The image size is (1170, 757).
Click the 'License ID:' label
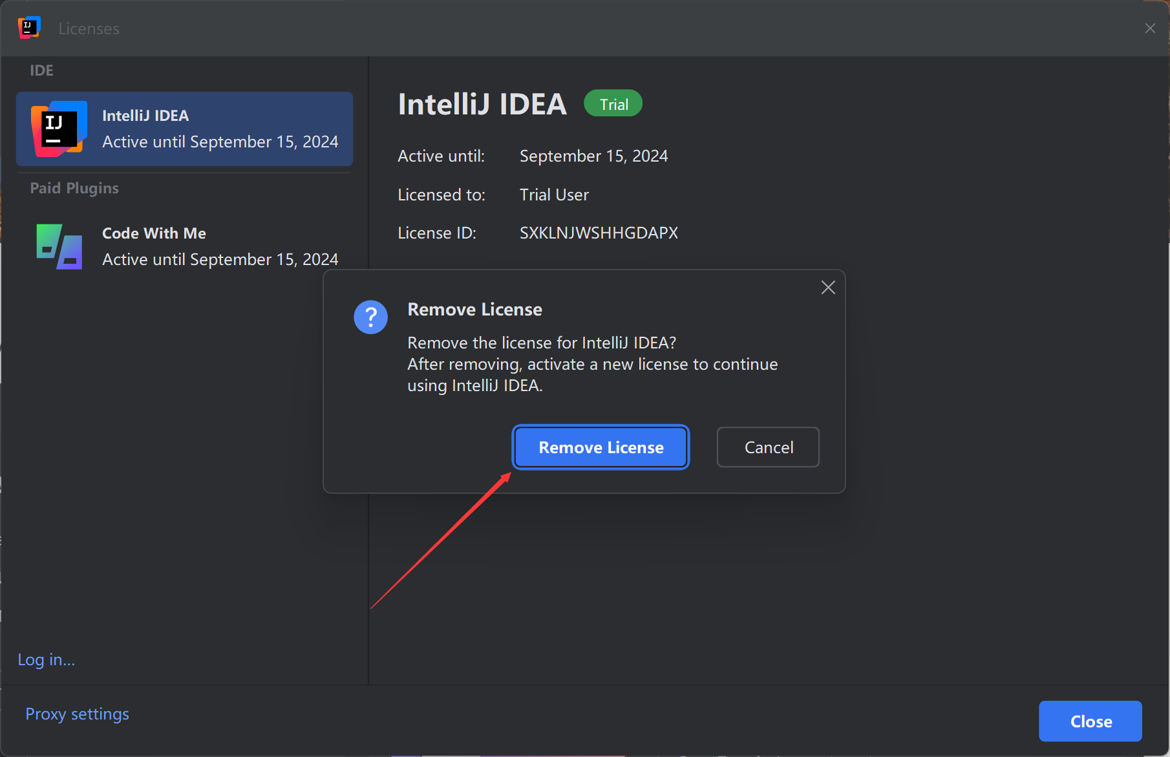point(437,233)
